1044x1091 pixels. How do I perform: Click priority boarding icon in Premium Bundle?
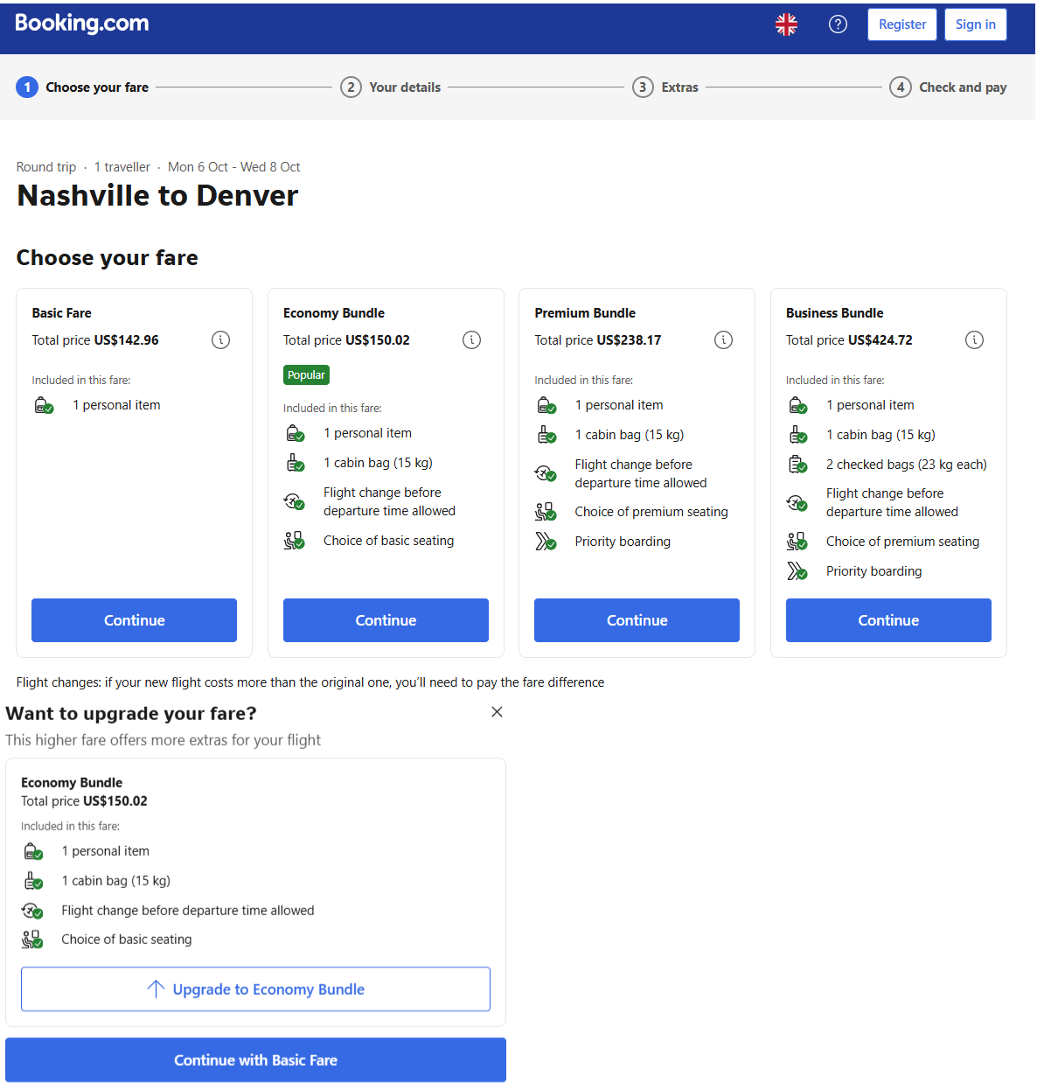click(x=546, y=542)
